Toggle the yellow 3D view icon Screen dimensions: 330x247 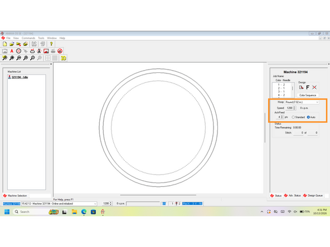click(64, 58)
